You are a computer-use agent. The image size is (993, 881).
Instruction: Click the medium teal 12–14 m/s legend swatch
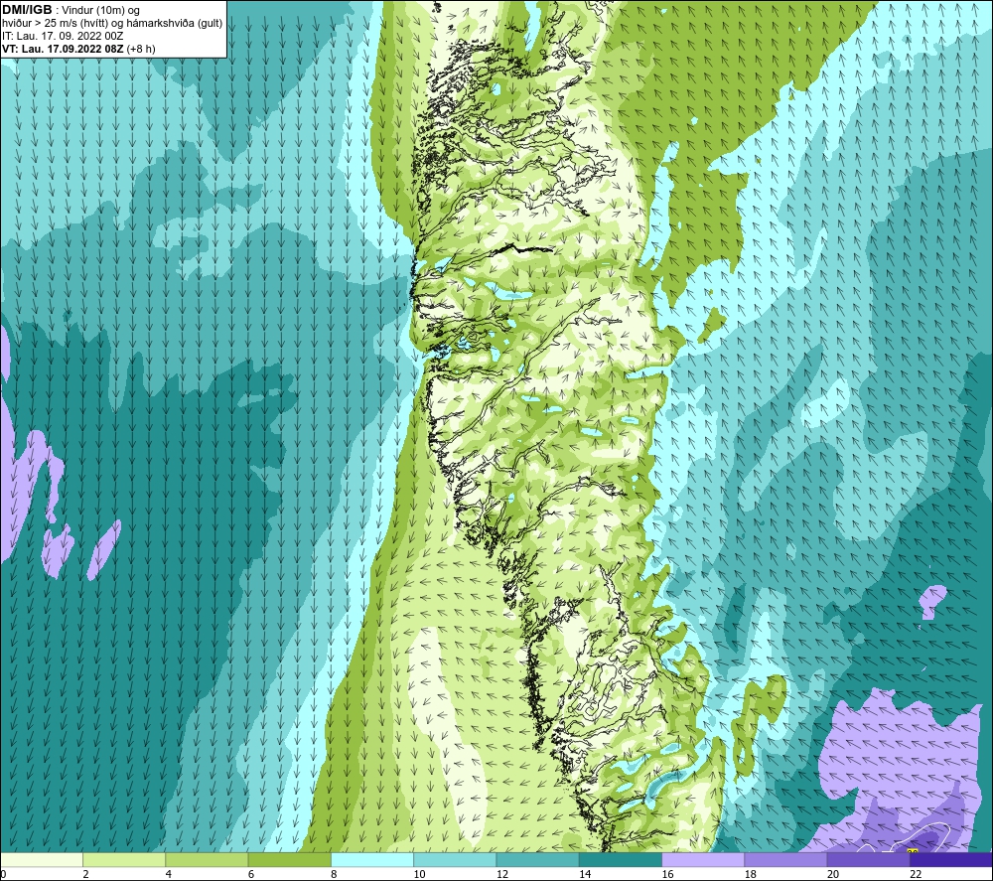pos(537,859)
